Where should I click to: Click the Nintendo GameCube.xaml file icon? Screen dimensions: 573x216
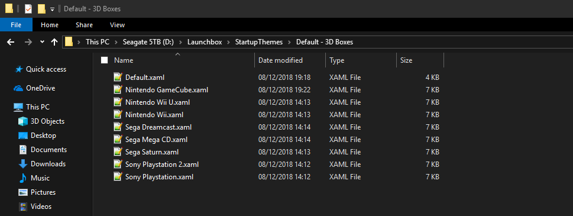pos(118,89)
